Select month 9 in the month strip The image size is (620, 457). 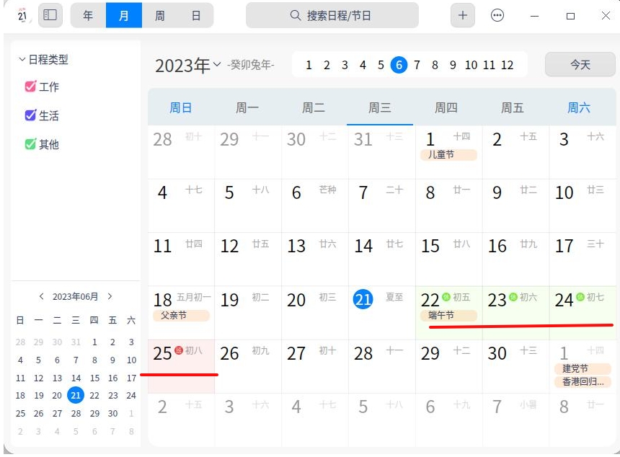tap(453, 64)
